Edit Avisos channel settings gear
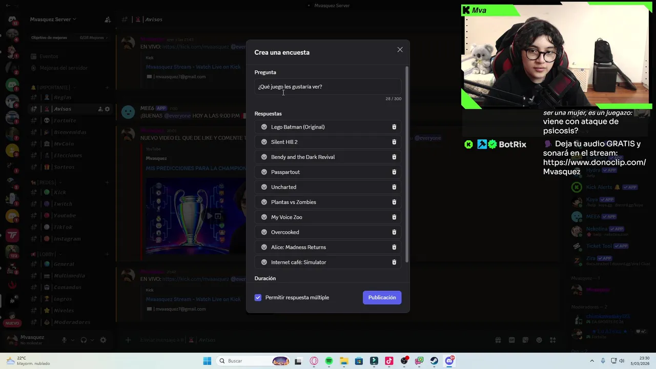The width and height of the screenshot is (656, 369). (x=107, y=109)
